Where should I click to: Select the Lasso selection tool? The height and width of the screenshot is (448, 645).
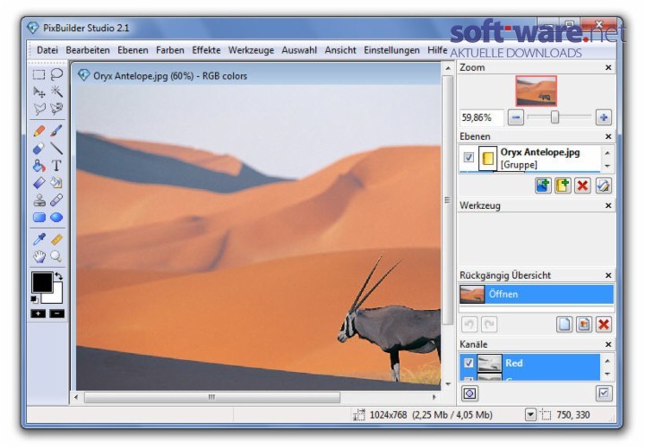[x=56, y=74]
